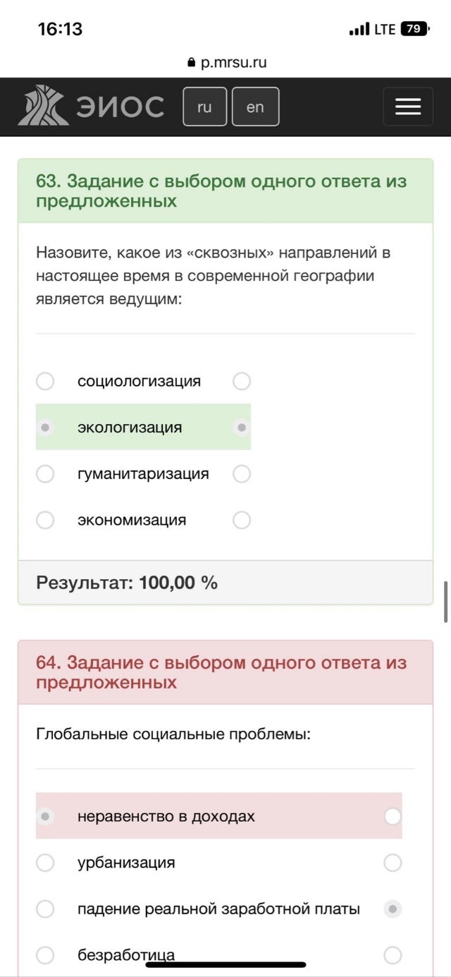Screen dimensions: 451x977
Task: Choose the гуманитаризация radio option
Action: coord(45,474)
